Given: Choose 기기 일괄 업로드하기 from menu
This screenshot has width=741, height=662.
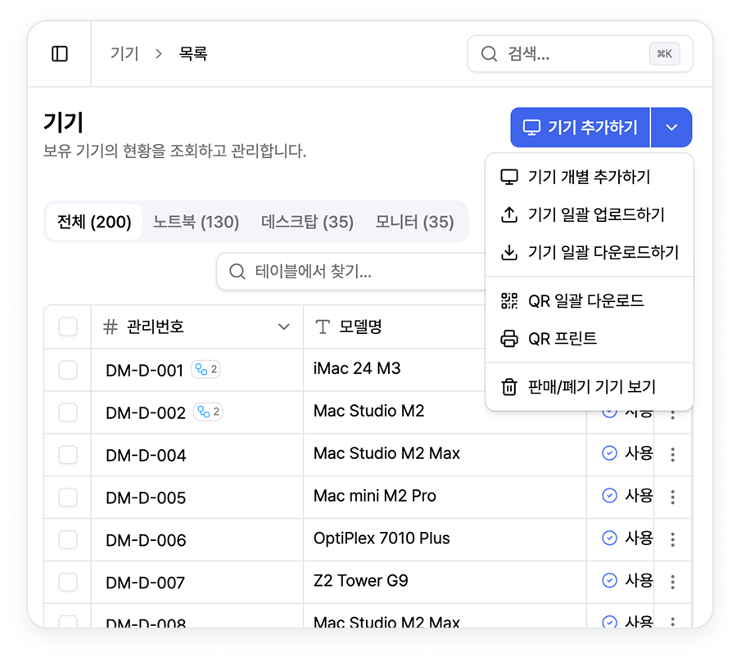Looking at the screenshot, I should 590,215.
